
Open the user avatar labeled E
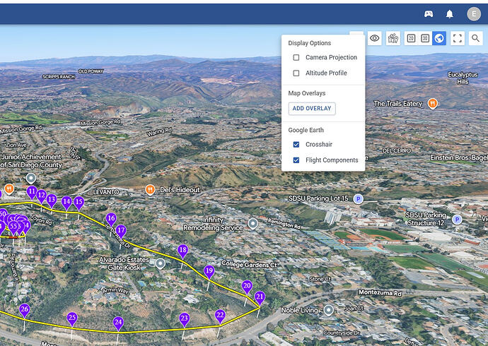(x=474, y=14)
